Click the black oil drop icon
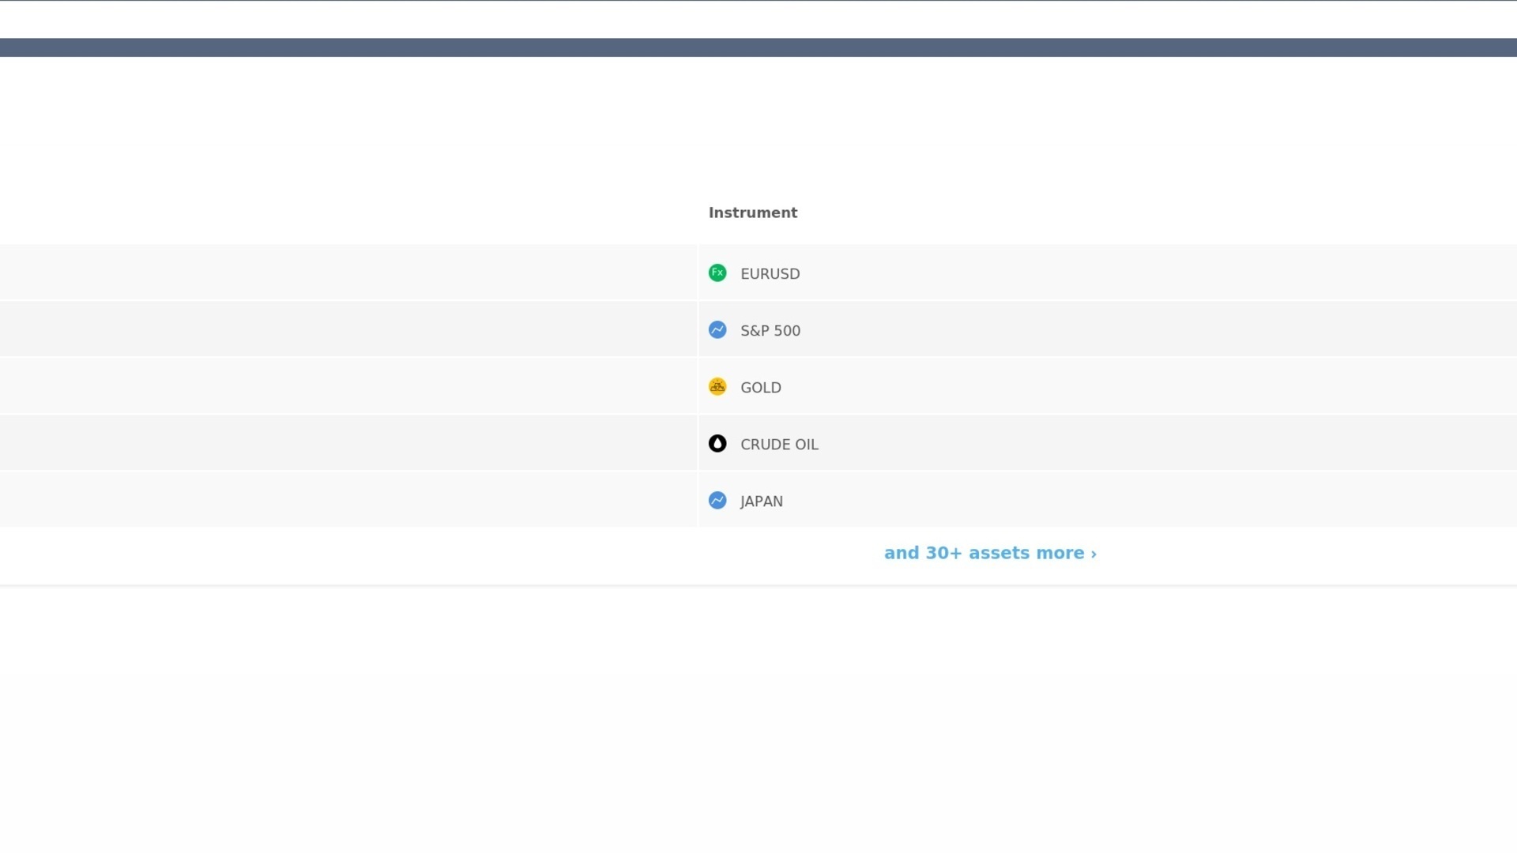Screen dimensions: 1517x853 pos(717,444)
